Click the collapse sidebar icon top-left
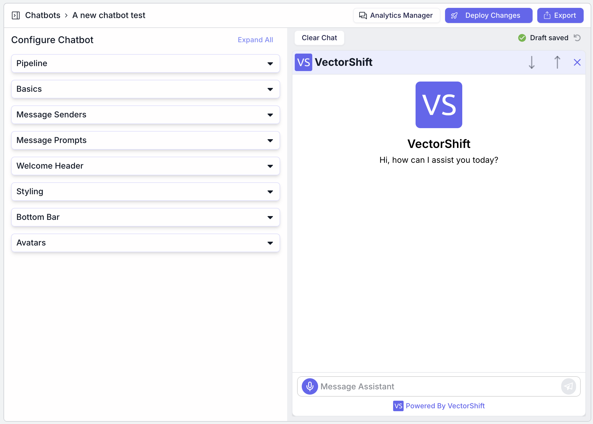Screen dimensions: 593x424 click(16, 15)
